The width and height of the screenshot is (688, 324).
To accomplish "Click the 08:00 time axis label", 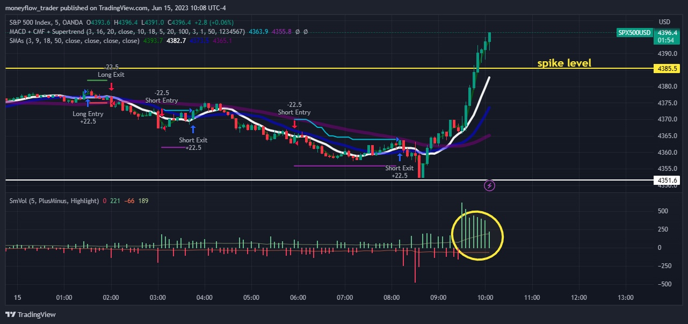I will pos(392,298).
